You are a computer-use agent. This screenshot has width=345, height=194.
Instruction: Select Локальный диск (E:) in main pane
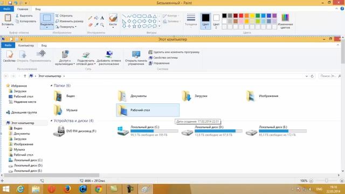pyautogui.click(x=276, y=131)
